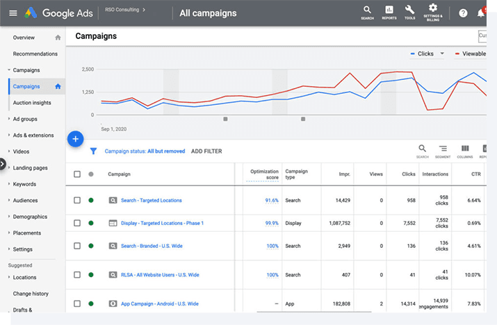The height and width of the screenshot is (325, 497).
Task: Open Display - Targeted Locations - Phase 1 link
Action: pos(162,223)
